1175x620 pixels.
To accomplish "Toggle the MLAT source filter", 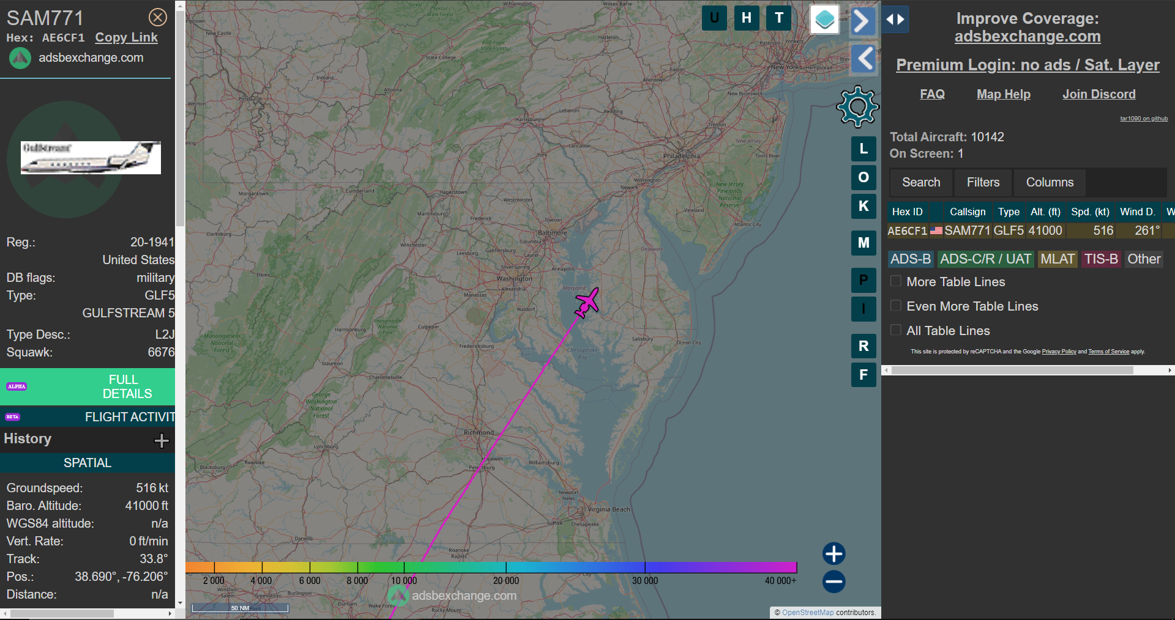I will pyautogui.click(x=1057, y=259).
